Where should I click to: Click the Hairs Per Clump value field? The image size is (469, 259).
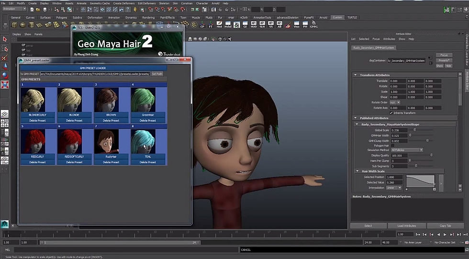[399, 160]
